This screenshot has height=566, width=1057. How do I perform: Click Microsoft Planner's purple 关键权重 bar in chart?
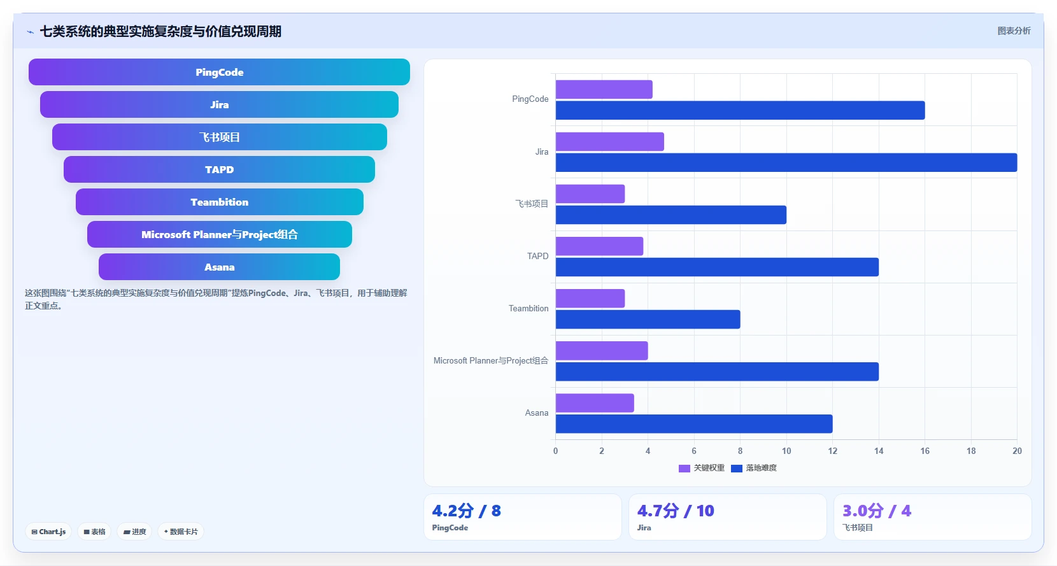(602, 351)
